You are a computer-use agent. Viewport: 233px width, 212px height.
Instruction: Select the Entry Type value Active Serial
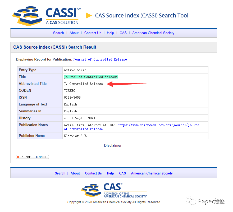click(76, 70)
